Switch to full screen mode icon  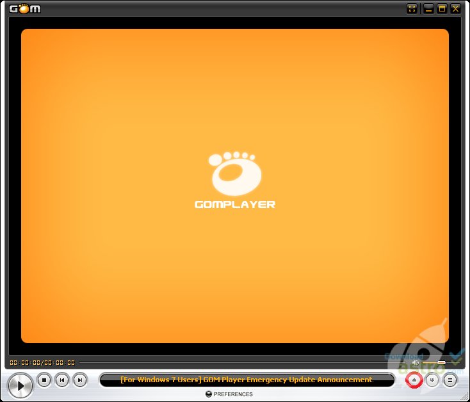[x=412, y=8]
